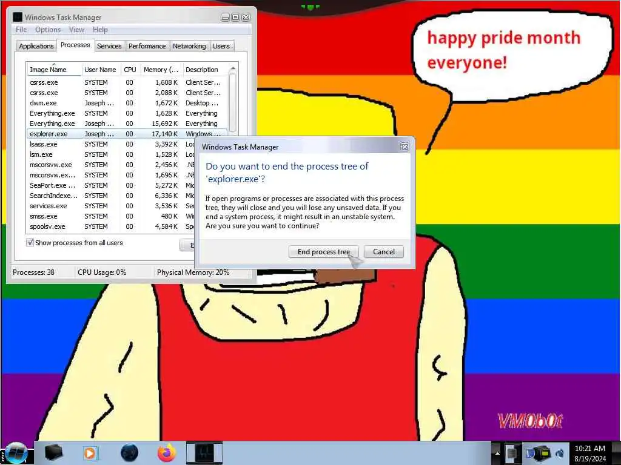The width and height of the screenshot is (621, 465).
Task: Cancel the end process tree dialog
Action: [x=384, y=252]
